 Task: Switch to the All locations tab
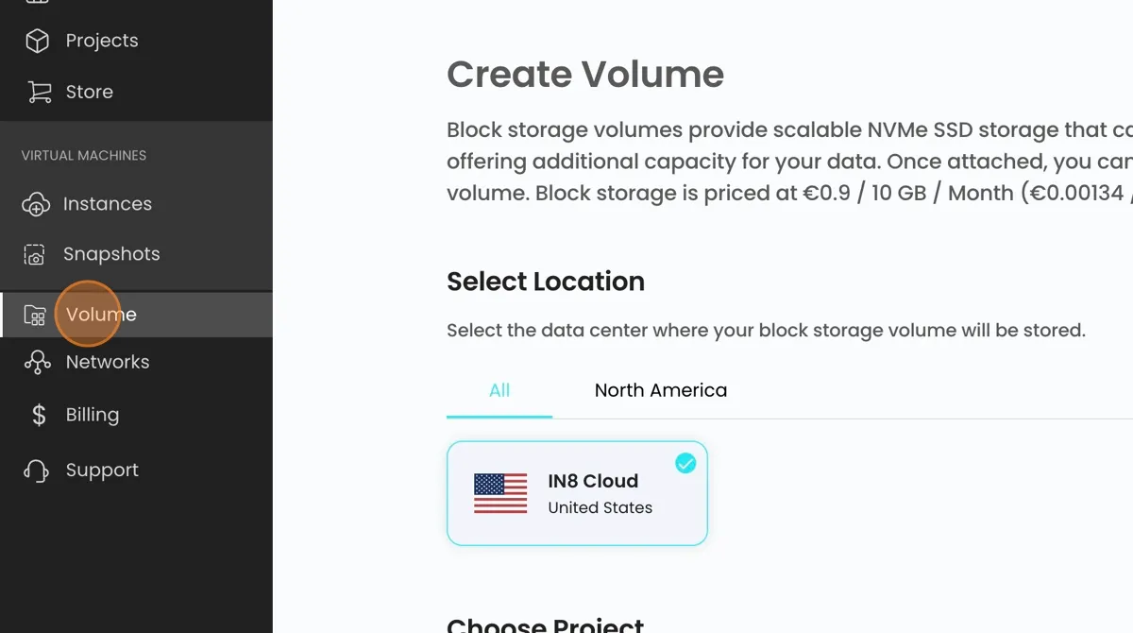pos(499,390)
